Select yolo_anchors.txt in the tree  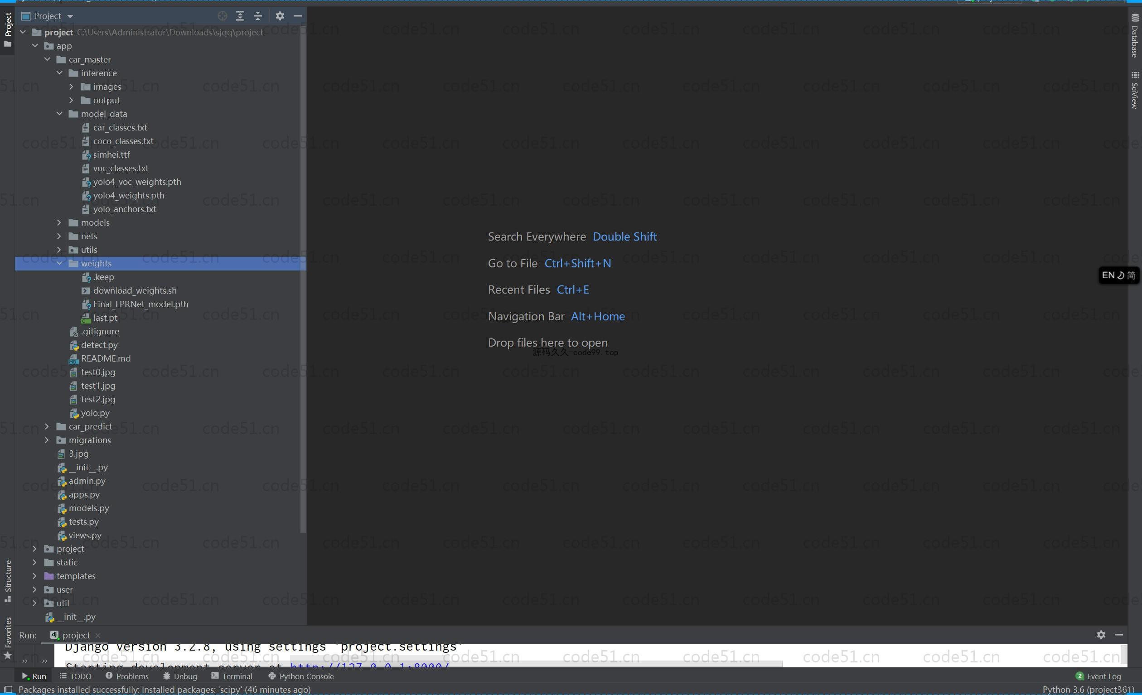click(x=125, y=209)
